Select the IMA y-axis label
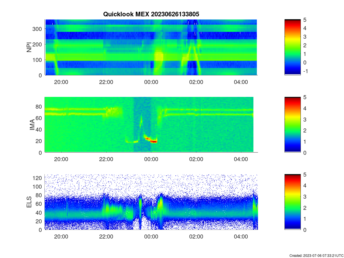 pyautogui.click(x=32, y=125)
